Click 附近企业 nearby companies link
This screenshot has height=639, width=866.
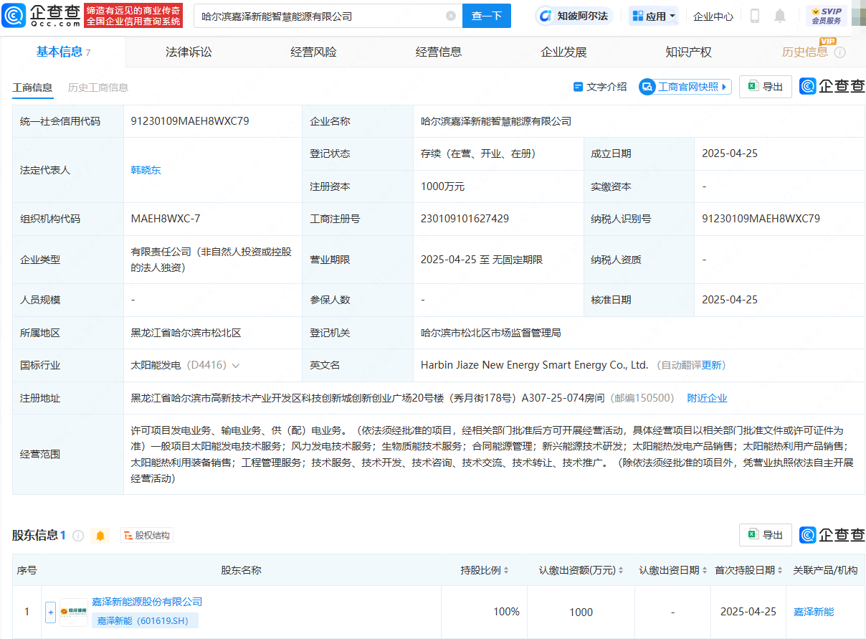coord(707,398)
